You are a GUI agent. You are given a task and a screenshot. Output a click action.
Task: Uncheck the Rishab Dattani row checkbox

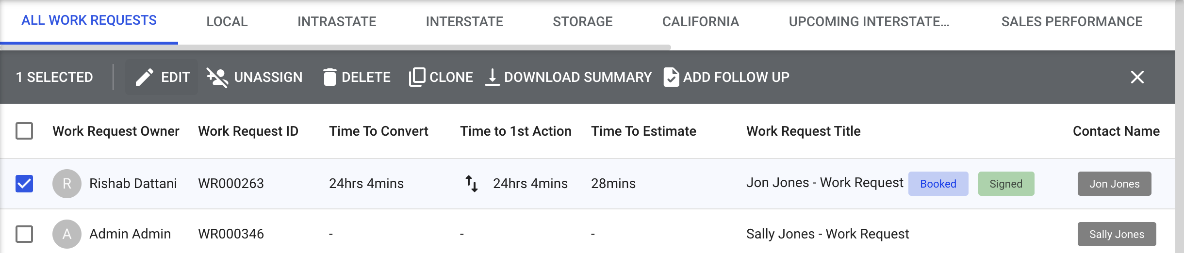tap(24, 184)
